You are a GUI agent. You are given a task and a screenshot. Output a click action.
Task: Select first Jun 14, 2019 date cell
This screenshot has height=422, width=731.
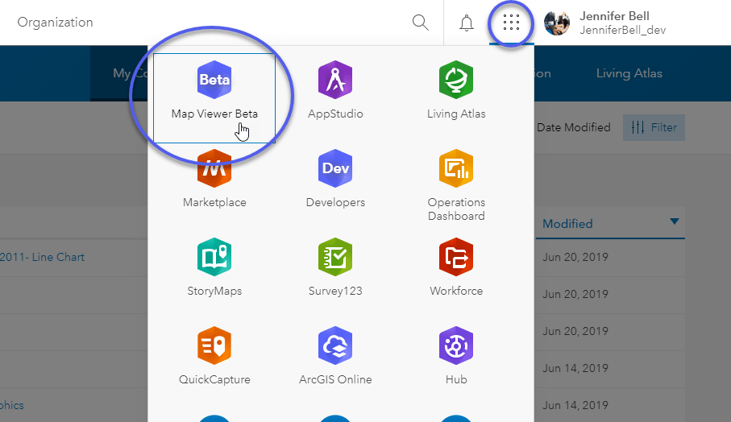pos(575,368)
